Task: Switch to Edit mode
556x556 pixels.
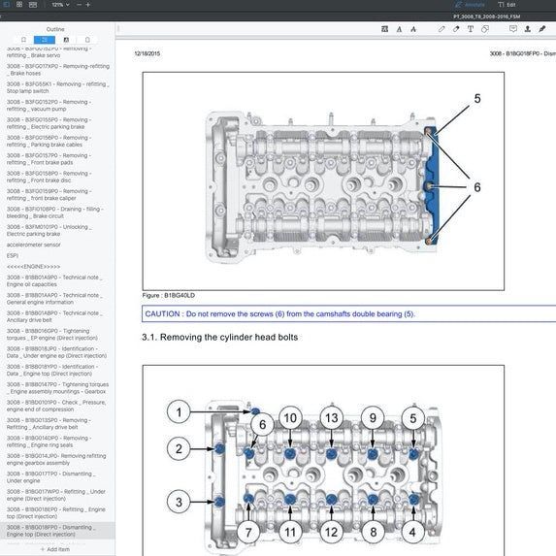Action: click(x=507, y=5)
